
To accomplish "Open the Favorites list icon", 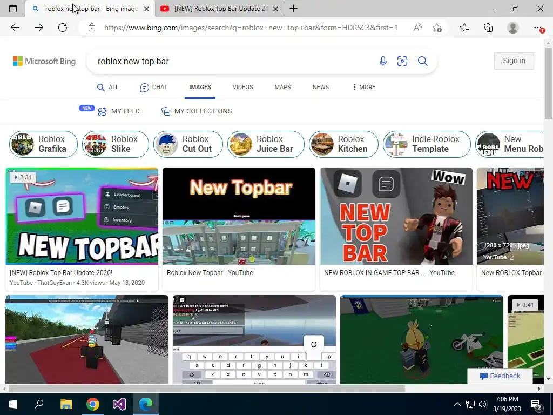I will [x=464, y=28].
